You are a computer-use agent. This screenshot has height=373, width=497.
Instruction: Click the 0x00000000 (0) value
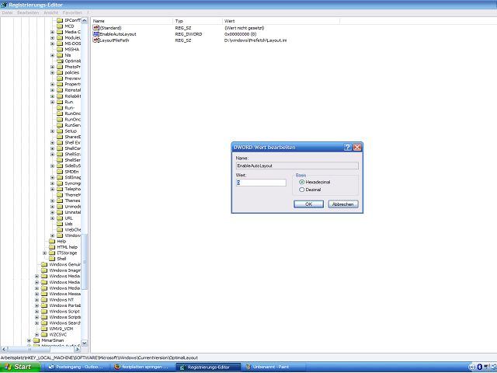click(240, 34)
